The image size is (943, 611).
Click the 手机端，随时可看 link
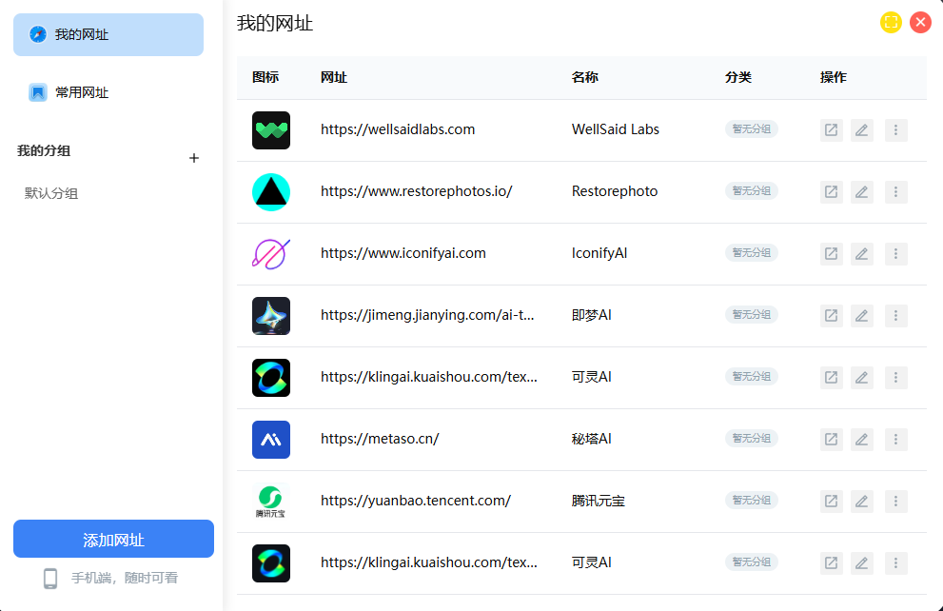(x=124, y=578)
